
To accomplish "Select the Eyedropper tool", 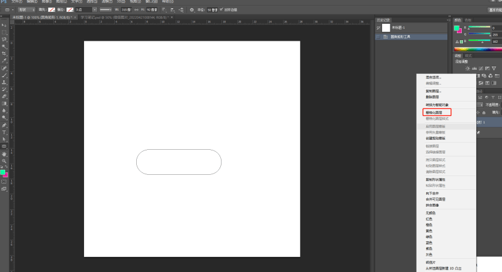I will pyautogui.click(x=4, y=60).
